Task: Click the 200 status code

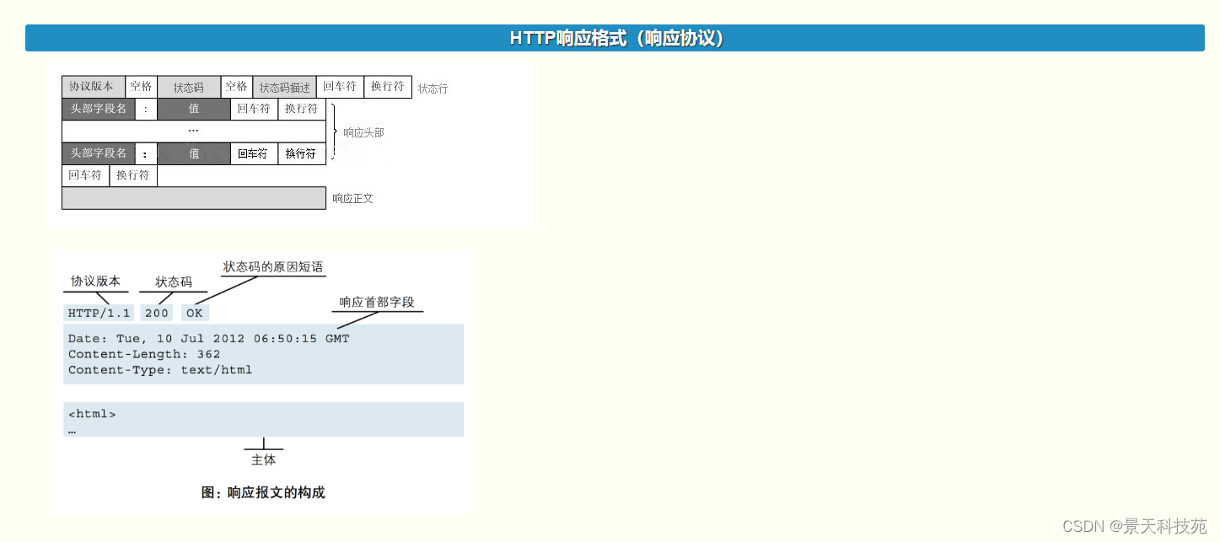Action: point(157,313)
